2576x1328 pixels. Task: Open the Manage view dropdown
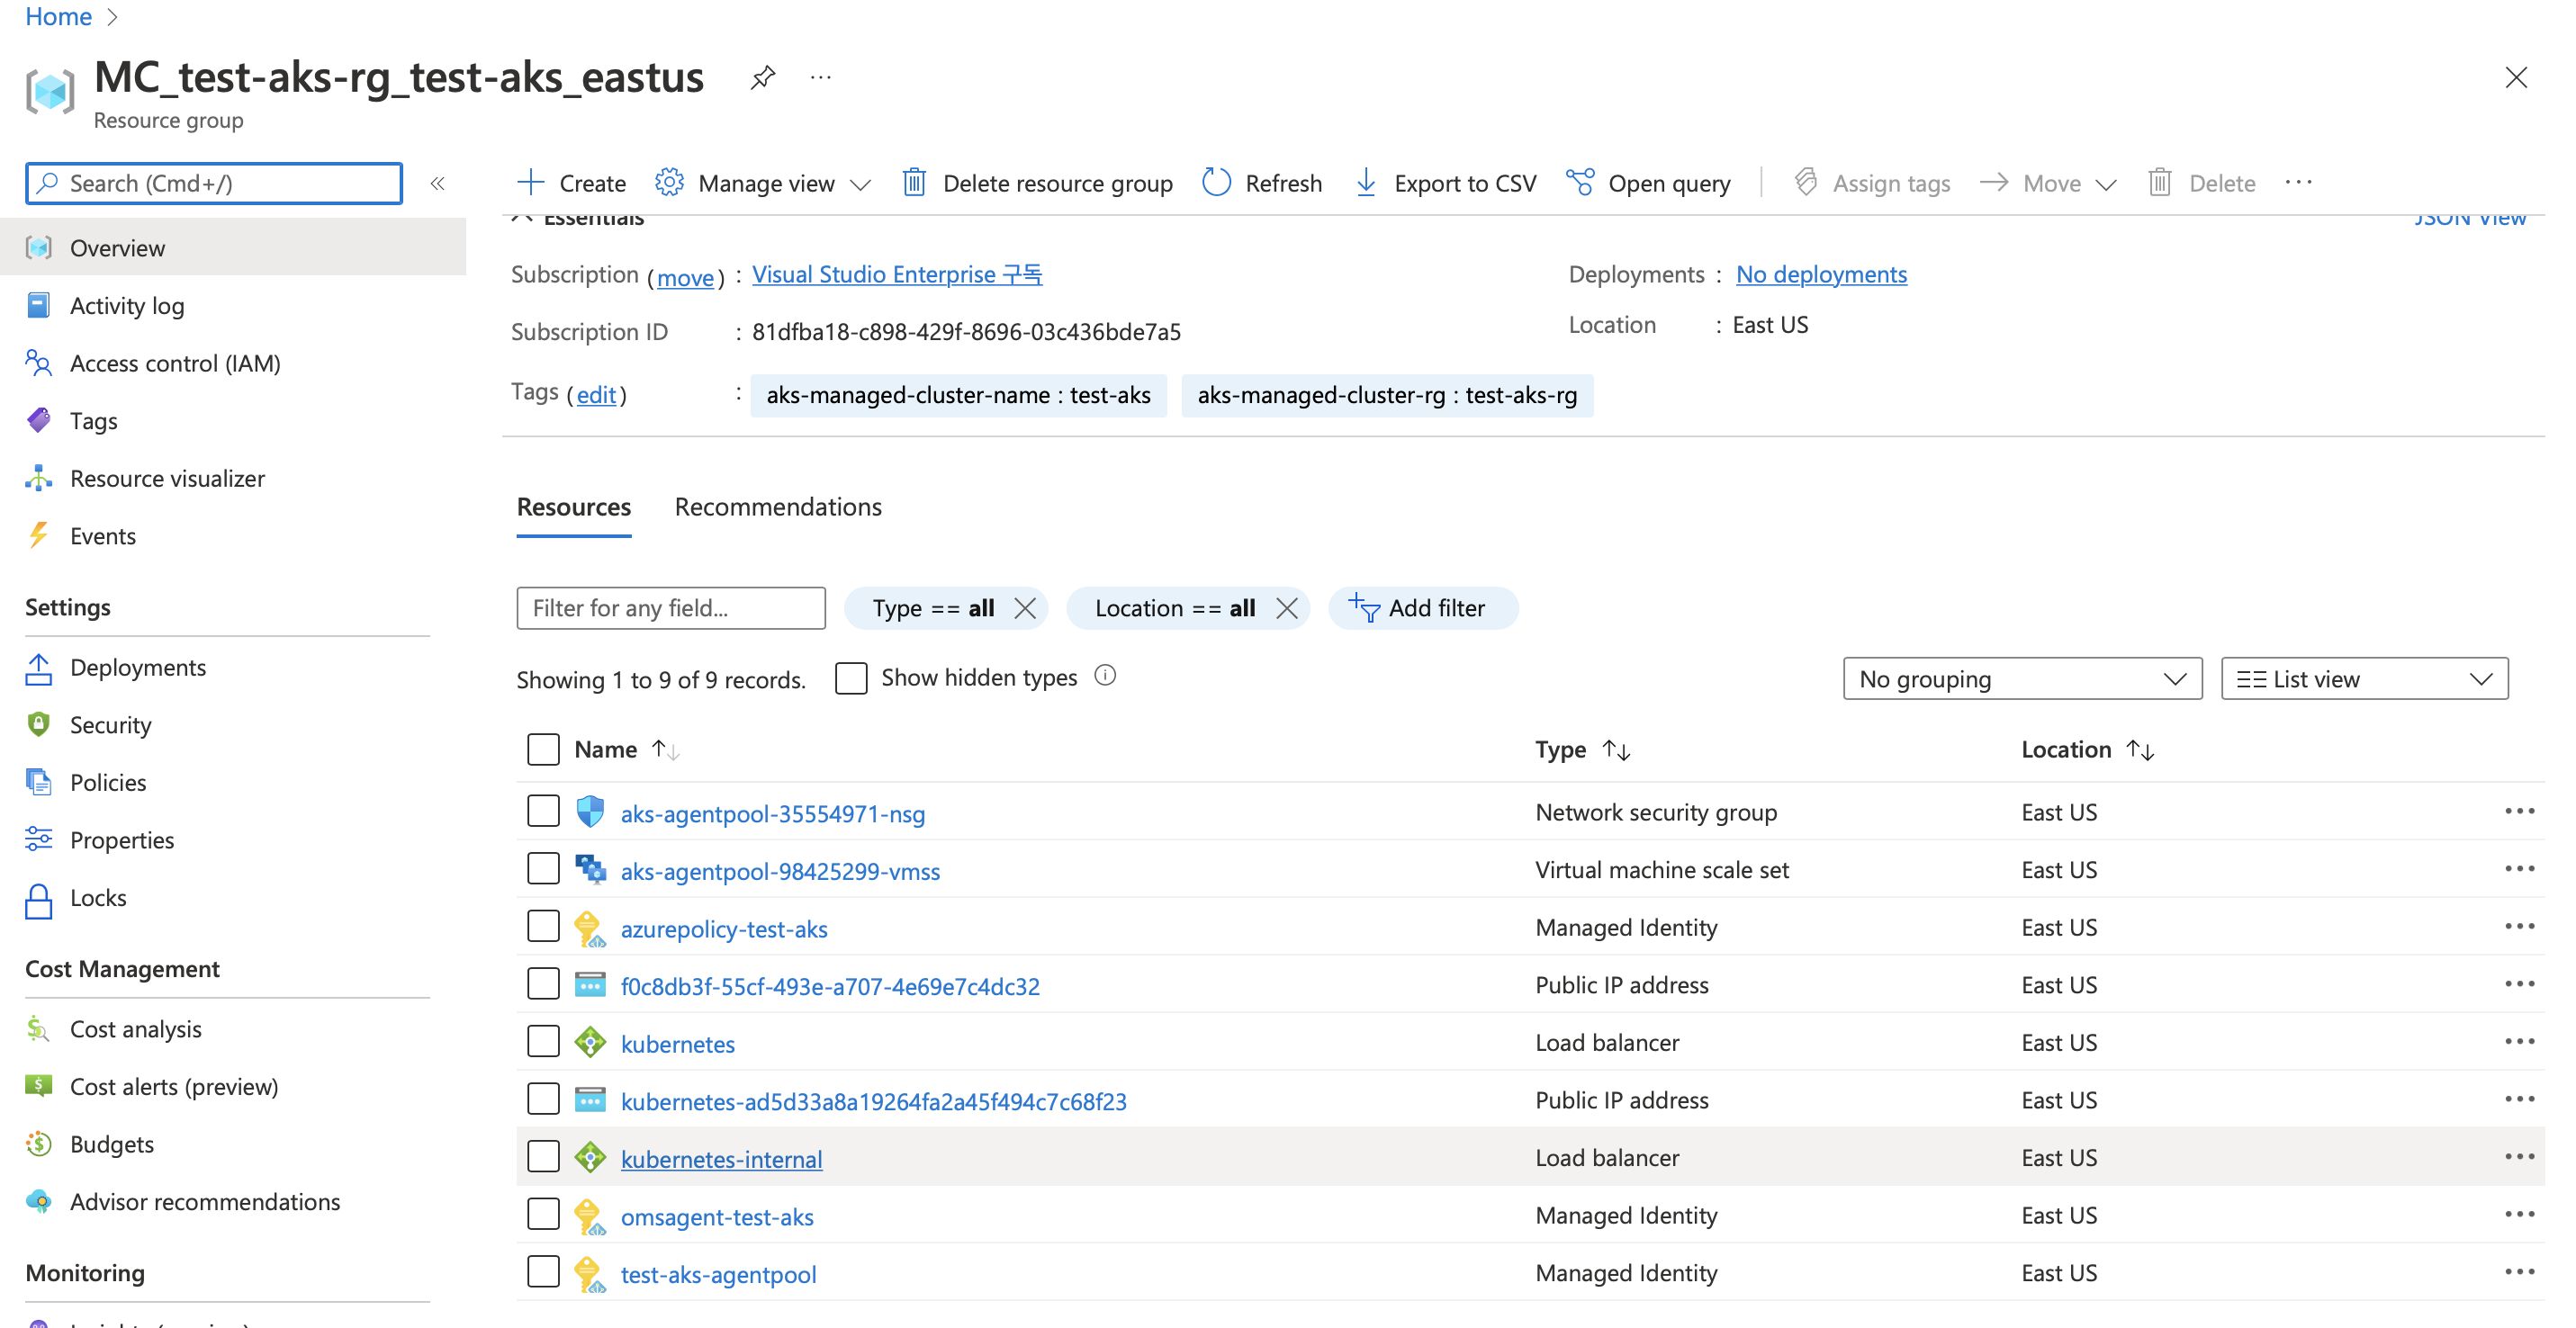764,183
